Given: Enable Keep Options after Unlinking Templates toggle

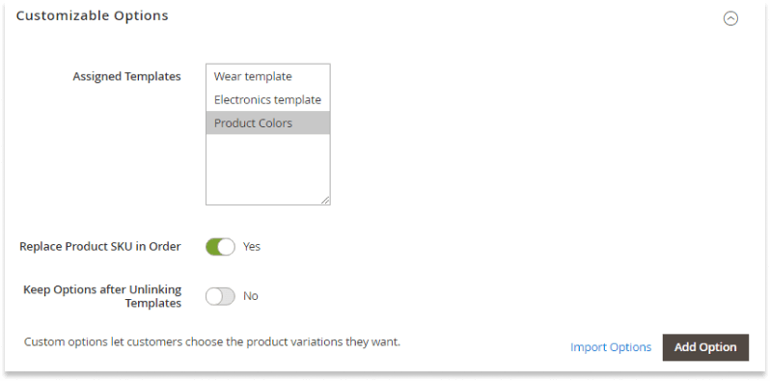Looking at the screenshot, I should [220, 296].
